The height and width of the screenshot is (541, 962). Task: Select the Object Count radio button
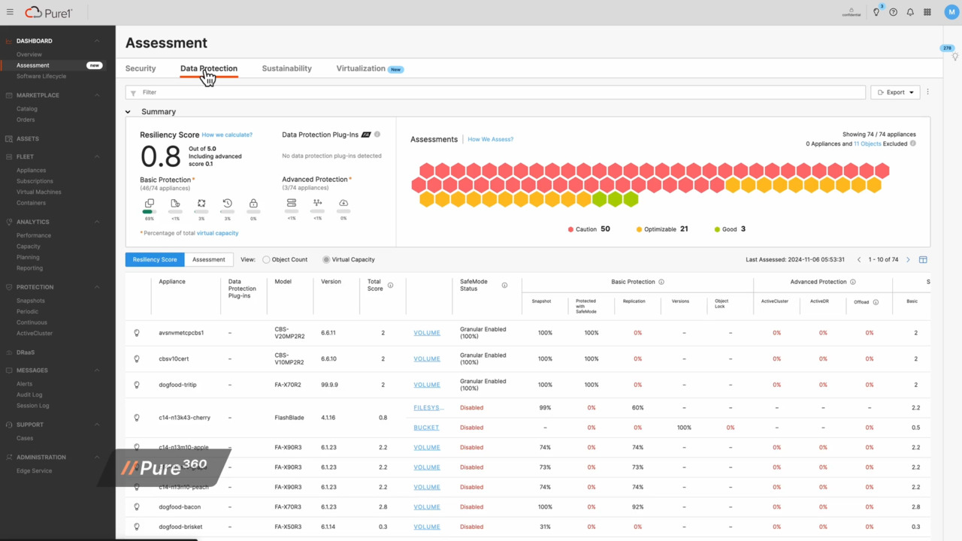266,260
